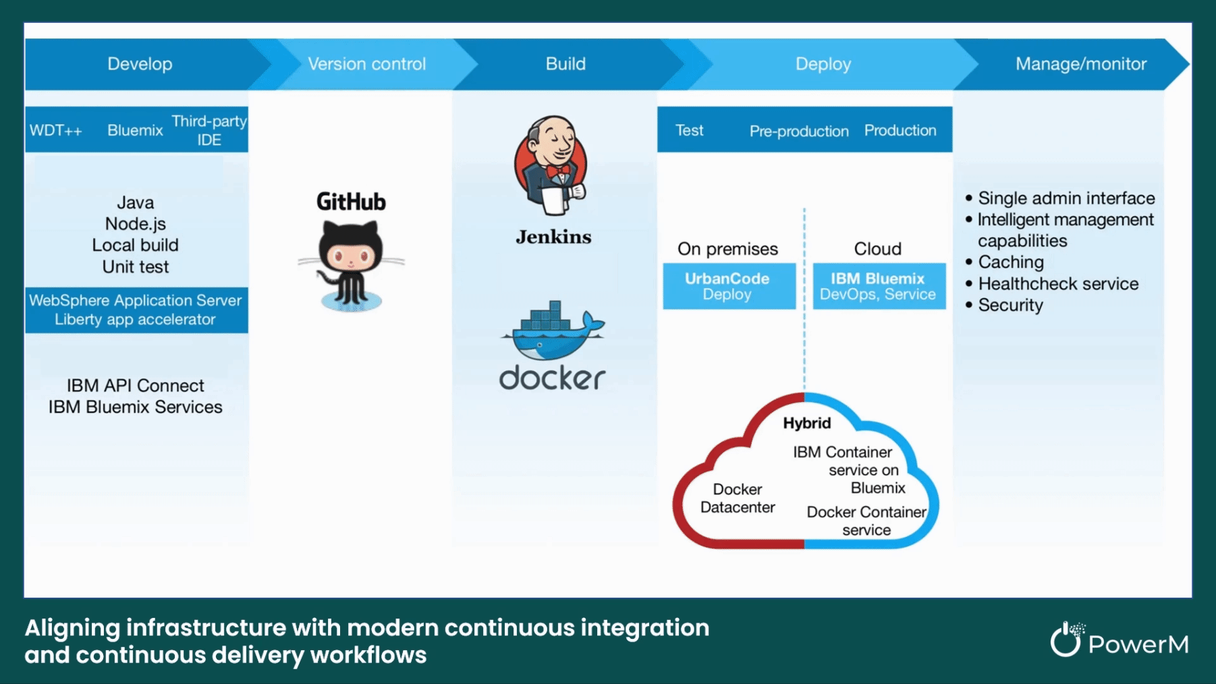Select the Deploy stage arrow
This screenshot has width=1216, height=684.
coord(823,64)
